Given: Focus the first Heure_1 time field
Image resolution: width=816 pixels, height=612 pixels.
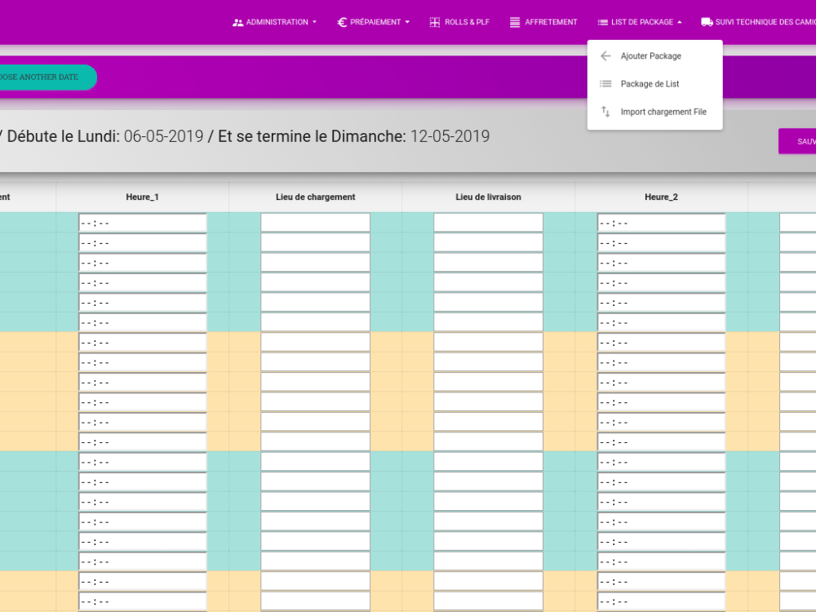Looking at the screenshot, I should pyautogui.click(x=143, y=223).
